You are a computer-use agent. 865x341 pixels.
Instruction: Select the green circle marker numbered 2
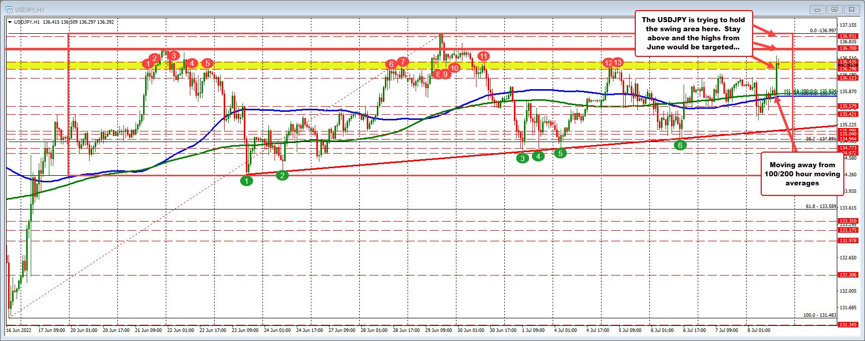(283, 175)
